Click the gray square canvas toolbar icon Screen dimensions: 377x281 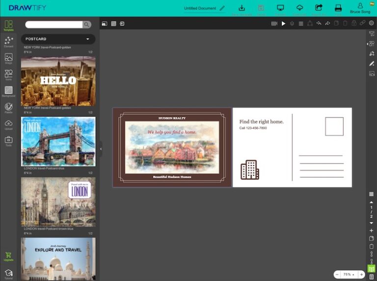pyautogui.click(x=114, y=23)
